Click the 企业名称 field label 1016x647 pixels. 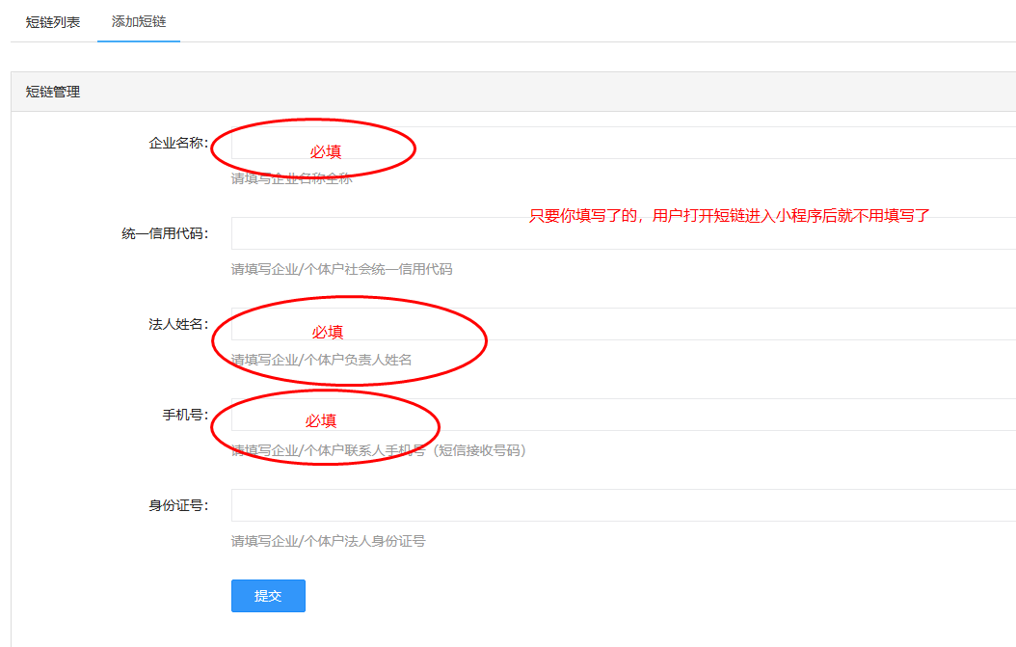(179, 143)
